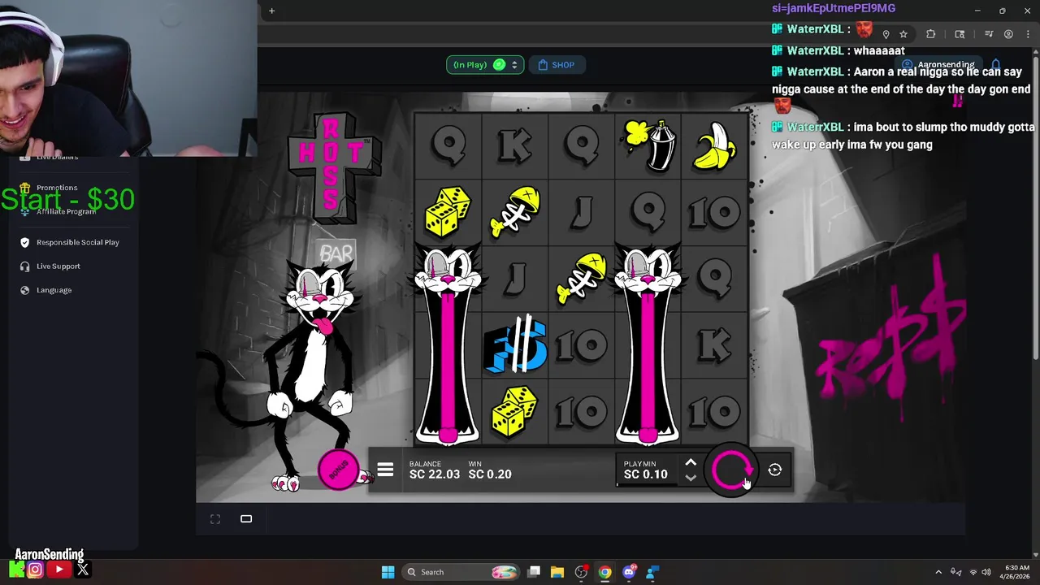Viewport: 1040px width, 585px height.
Task: Open Discord from the taskbar
Action: coord(629,572)
